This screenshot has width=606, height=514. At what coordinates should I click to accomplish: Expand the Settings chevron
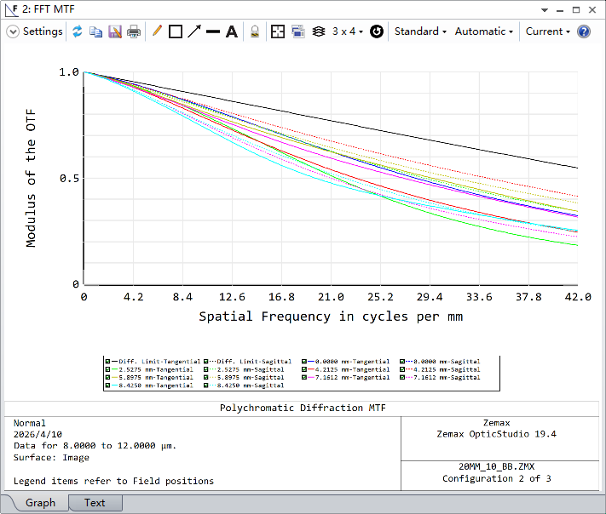click(13, 31)
